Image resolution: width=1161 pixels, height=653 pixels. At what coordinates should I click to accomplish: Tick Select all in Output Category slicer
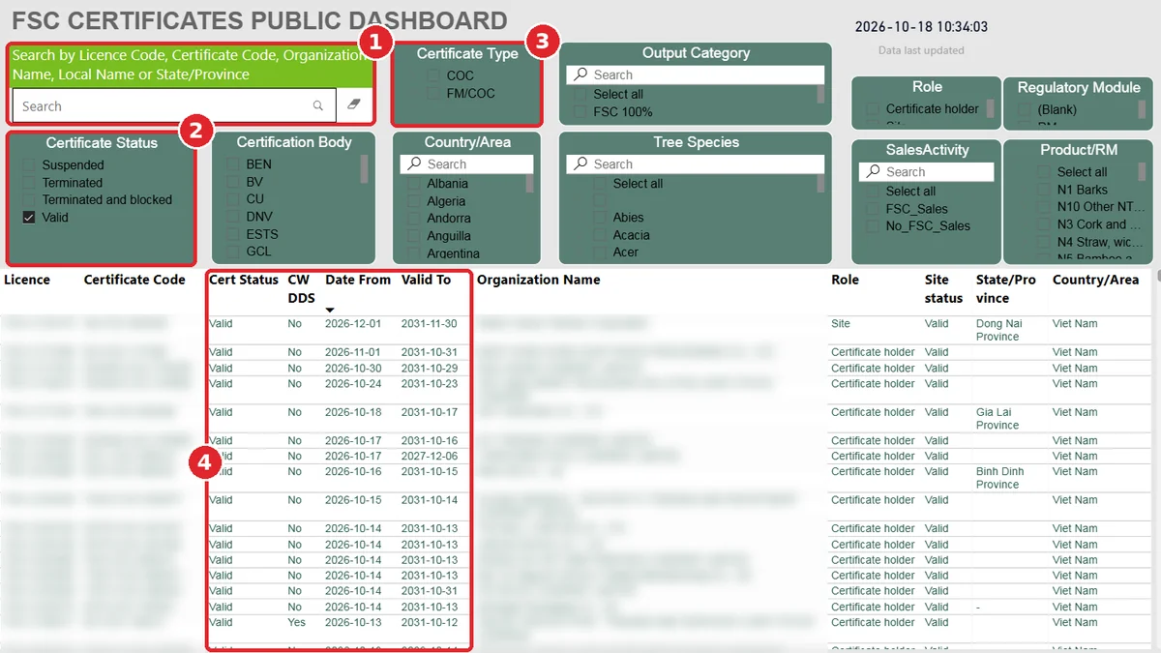point(580,95)
